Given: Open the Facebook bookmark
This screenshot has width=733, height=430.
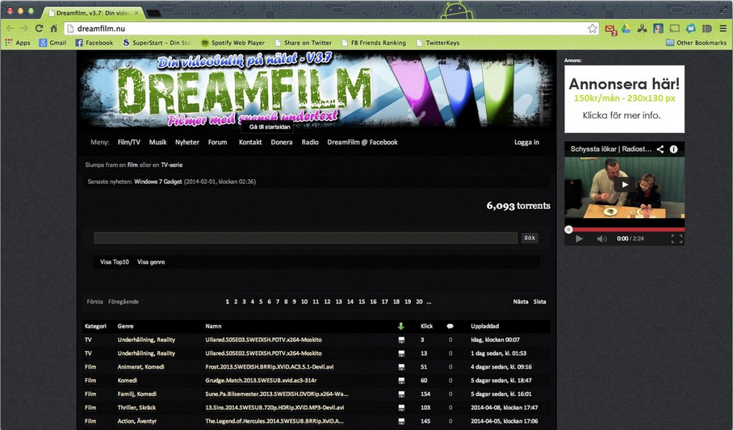Looking at the screenshot, I should coord(94,43).
